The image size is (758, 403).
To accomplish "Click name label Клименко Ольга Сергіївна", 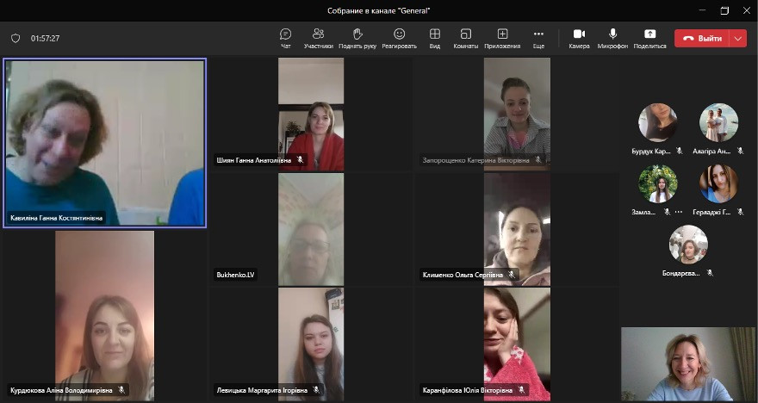I will (463, 275).
